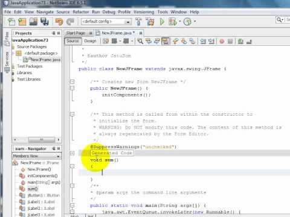
Task: Click the New Project toolbar icon
Action: (x=22, y=22)
